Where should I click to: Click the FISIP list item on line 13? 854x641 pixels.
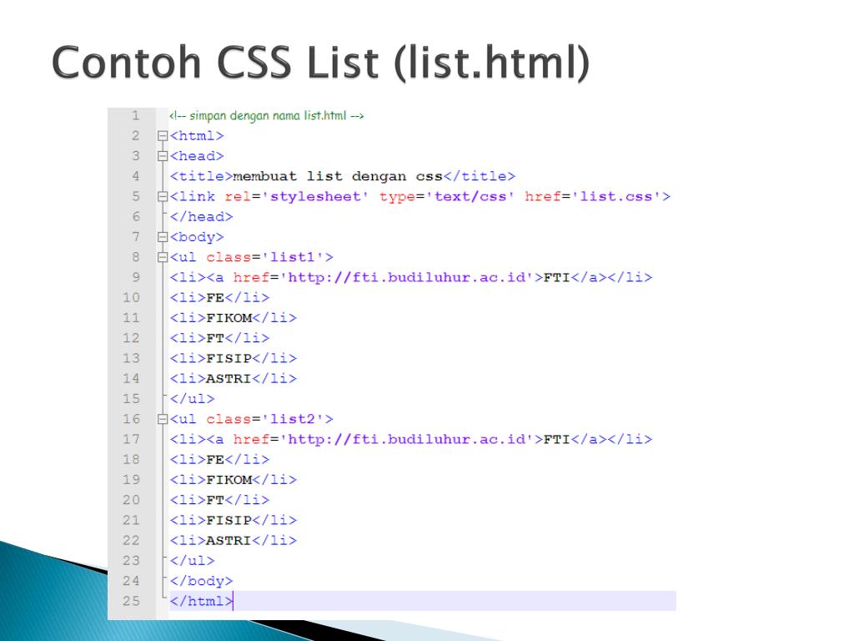pos(234,358)
